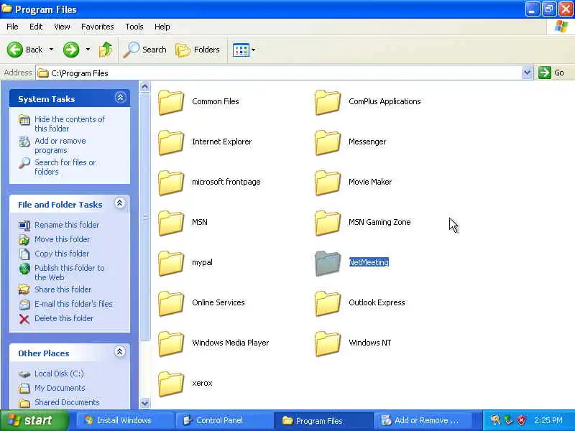Click Move this folder
The width and height of the screenshot is (575, 431).
[x=63, y=239]
